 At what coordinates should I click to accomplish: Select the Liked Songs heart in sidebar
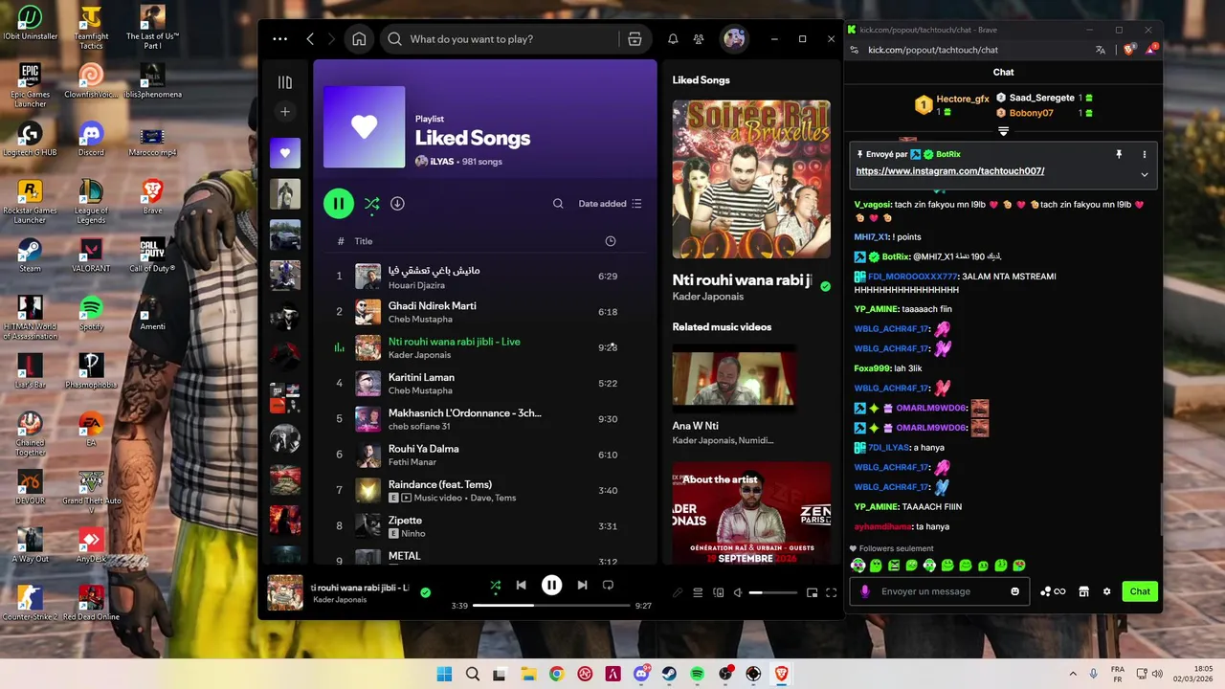pos(285,153)
